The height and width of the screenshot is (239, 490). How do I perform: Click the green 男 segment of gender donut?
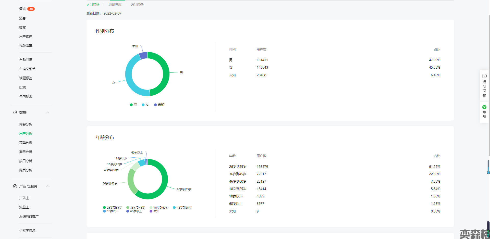pos(166,74)
